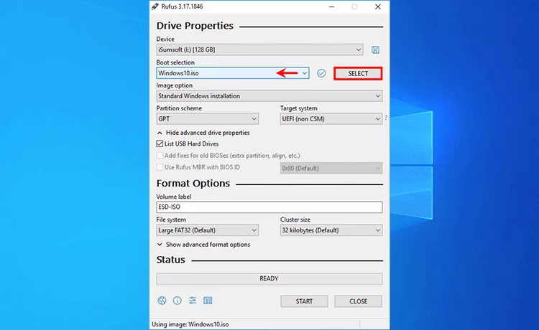This screenshot has width=539, height=330.
Task: Click the START button
Action: click(304, 301)
